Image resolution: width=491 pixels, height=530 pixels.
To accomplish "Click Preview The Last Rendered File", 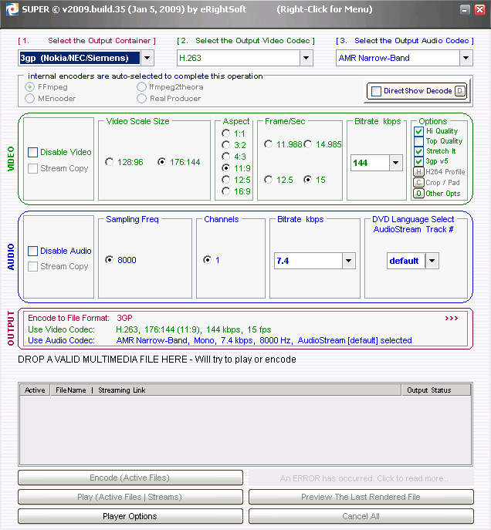I will pos(361,497).
